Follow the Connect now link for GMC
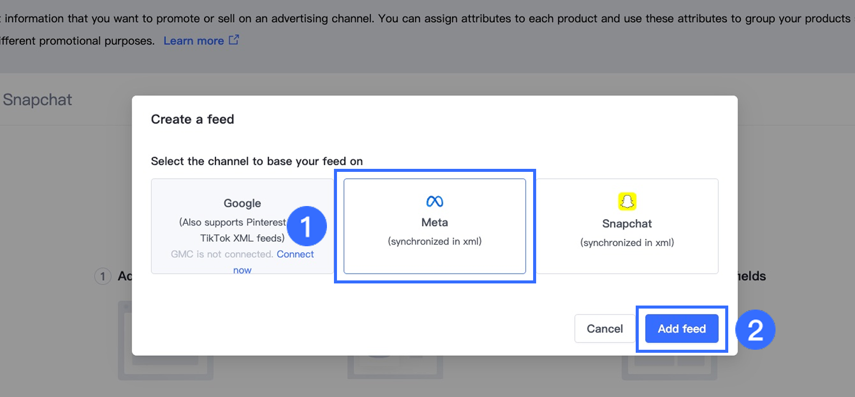 [x=295, y=254]
